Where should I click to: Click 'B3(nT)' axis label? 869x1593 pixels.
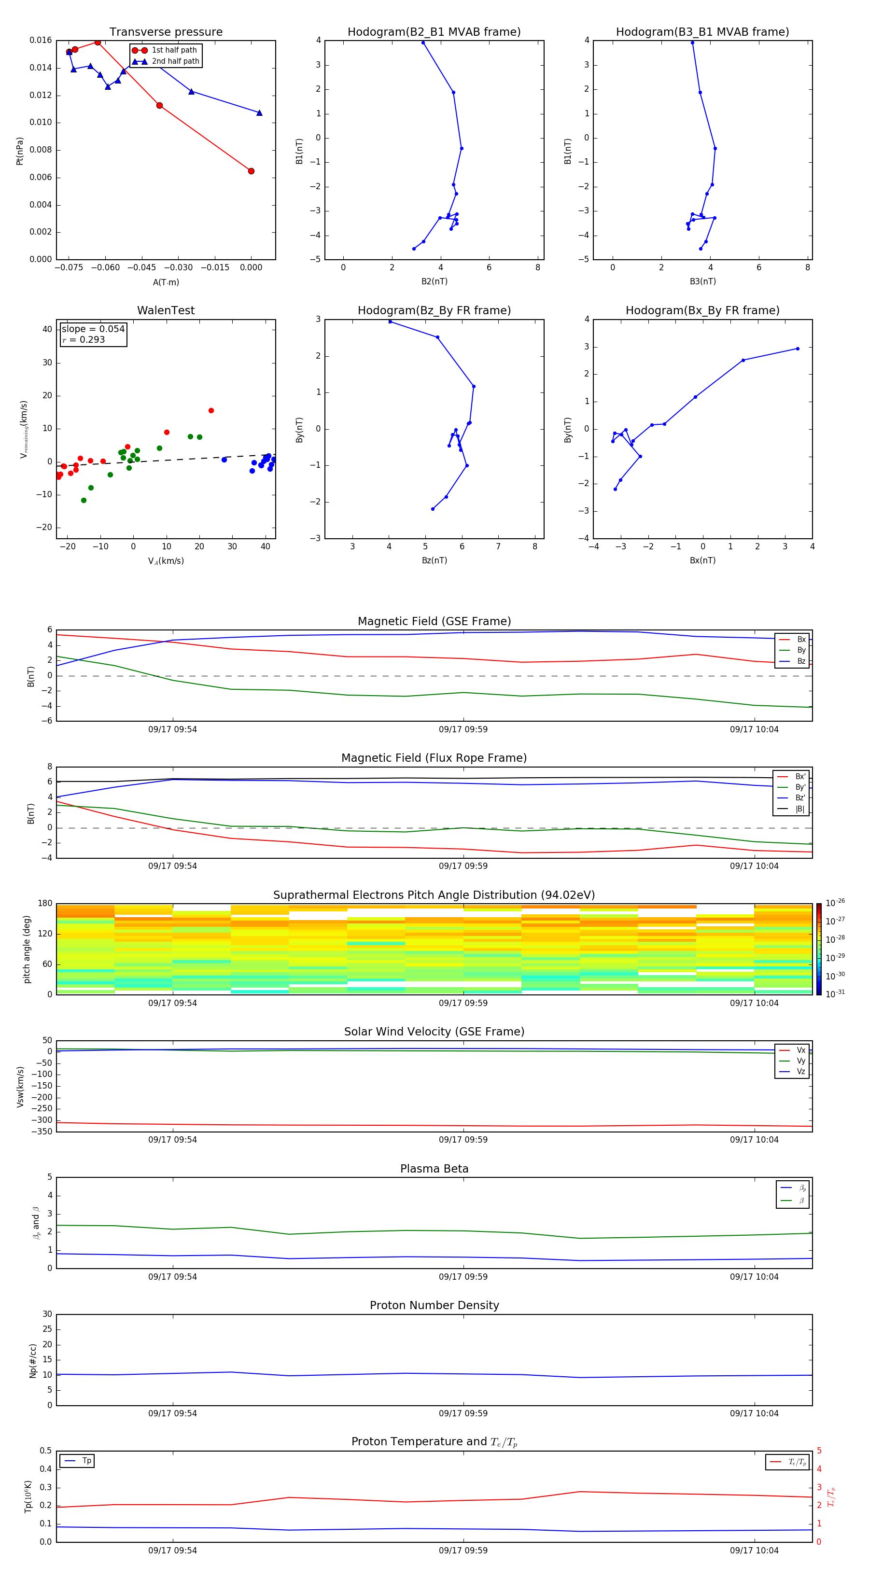click(702, 281)
